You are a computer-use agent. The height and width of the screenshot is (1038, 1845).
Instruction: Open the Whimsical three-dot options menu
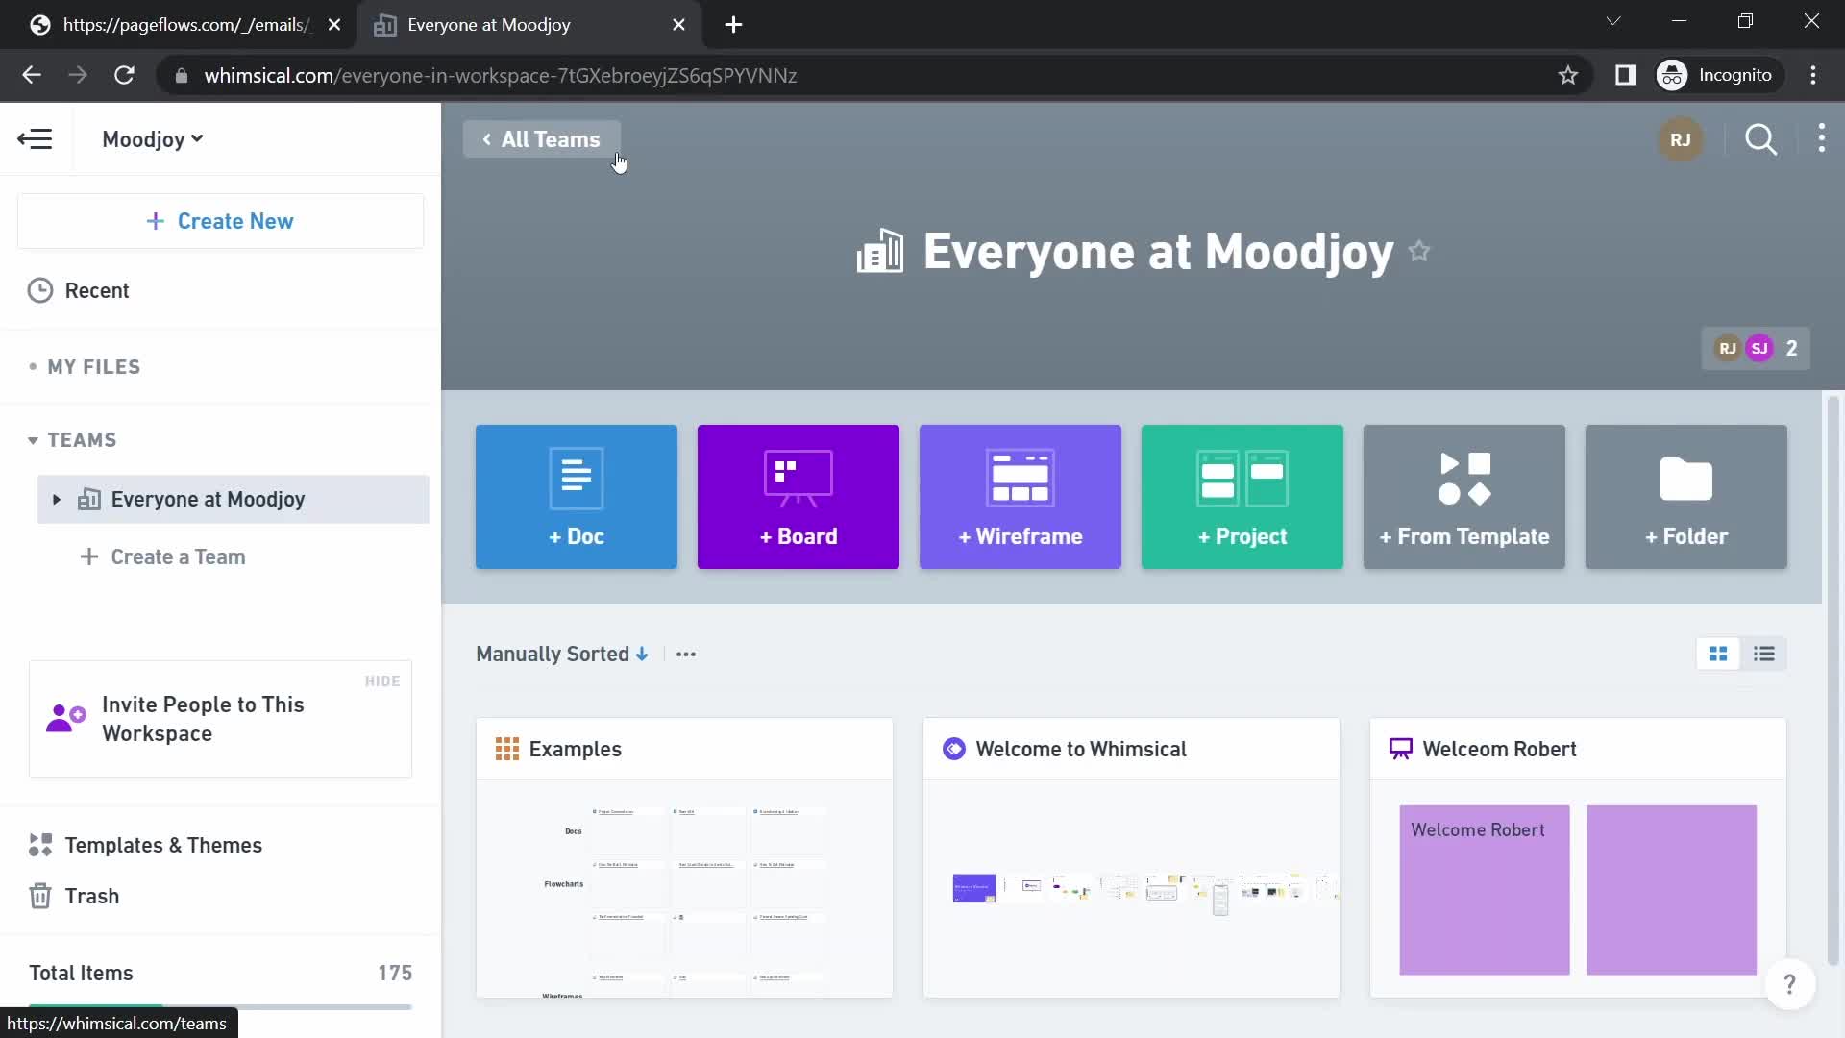tap(1822, 139)
